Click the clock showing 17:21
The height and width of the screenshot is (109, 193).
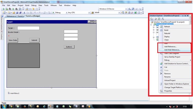[x=185, y=106]
